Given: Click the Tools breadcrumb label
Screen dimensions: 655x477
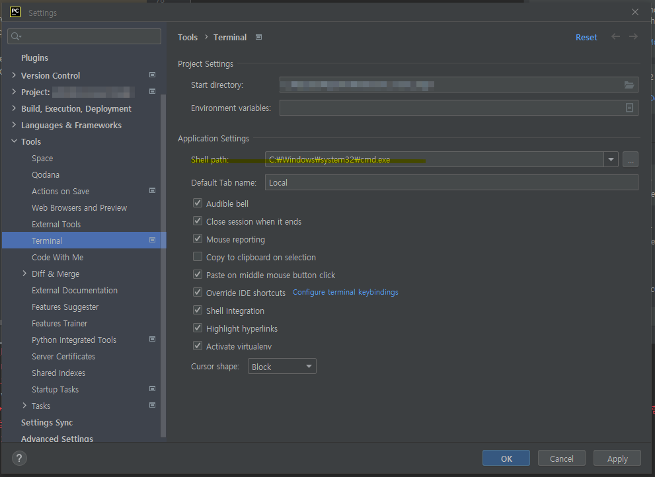Looking at the screenshot, I should [x=188, y=37].
